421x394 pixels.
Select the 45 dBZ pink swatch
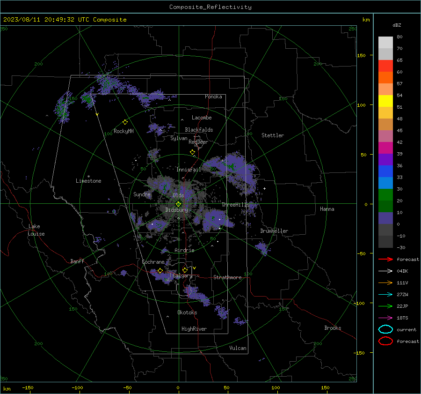click(385, 136)
